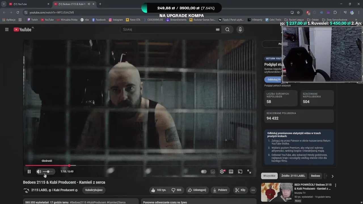
Task: Dislike the video (505)
Action: pos(176,190)
